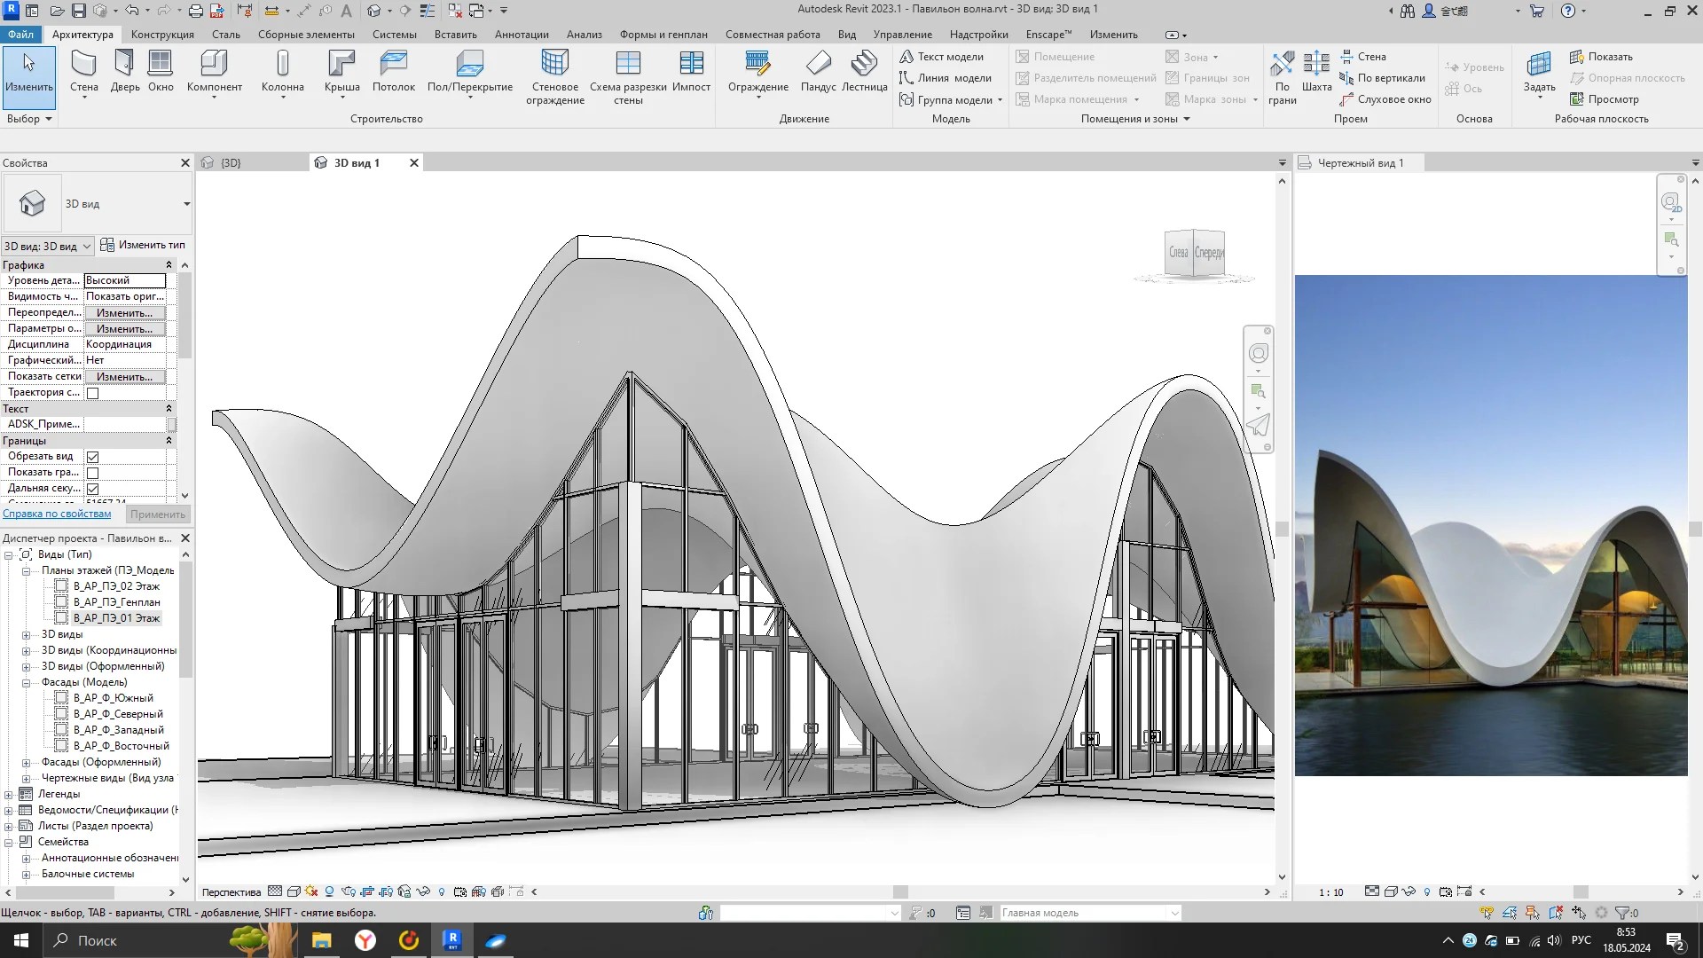Open the 3D вид type selector dropdown

coord(186,204)
